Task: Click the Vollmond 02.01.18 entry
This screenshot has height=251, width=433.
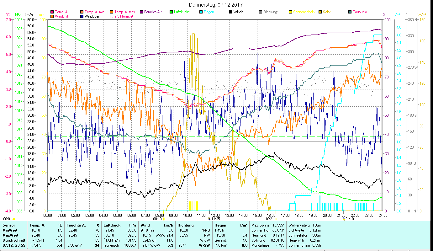Action: pos(268,240)
